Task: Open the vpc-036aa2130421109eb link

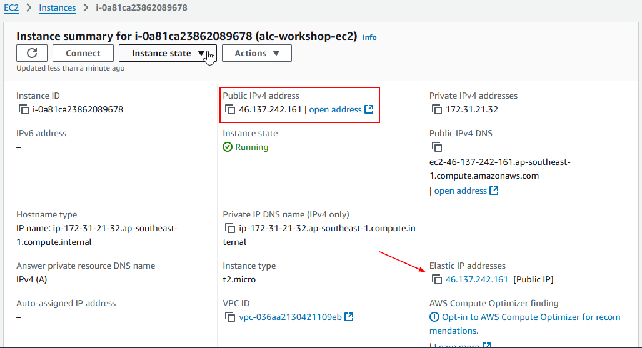Action: coord(290,317)
